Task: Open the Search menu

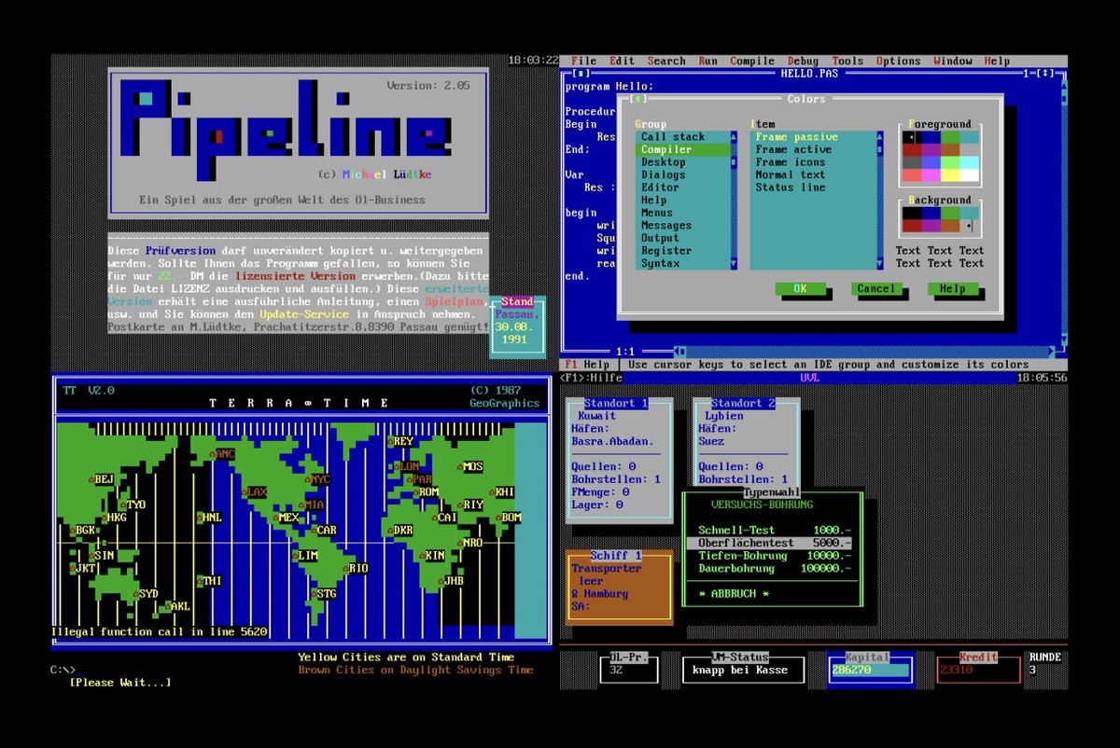Action: 666,61
